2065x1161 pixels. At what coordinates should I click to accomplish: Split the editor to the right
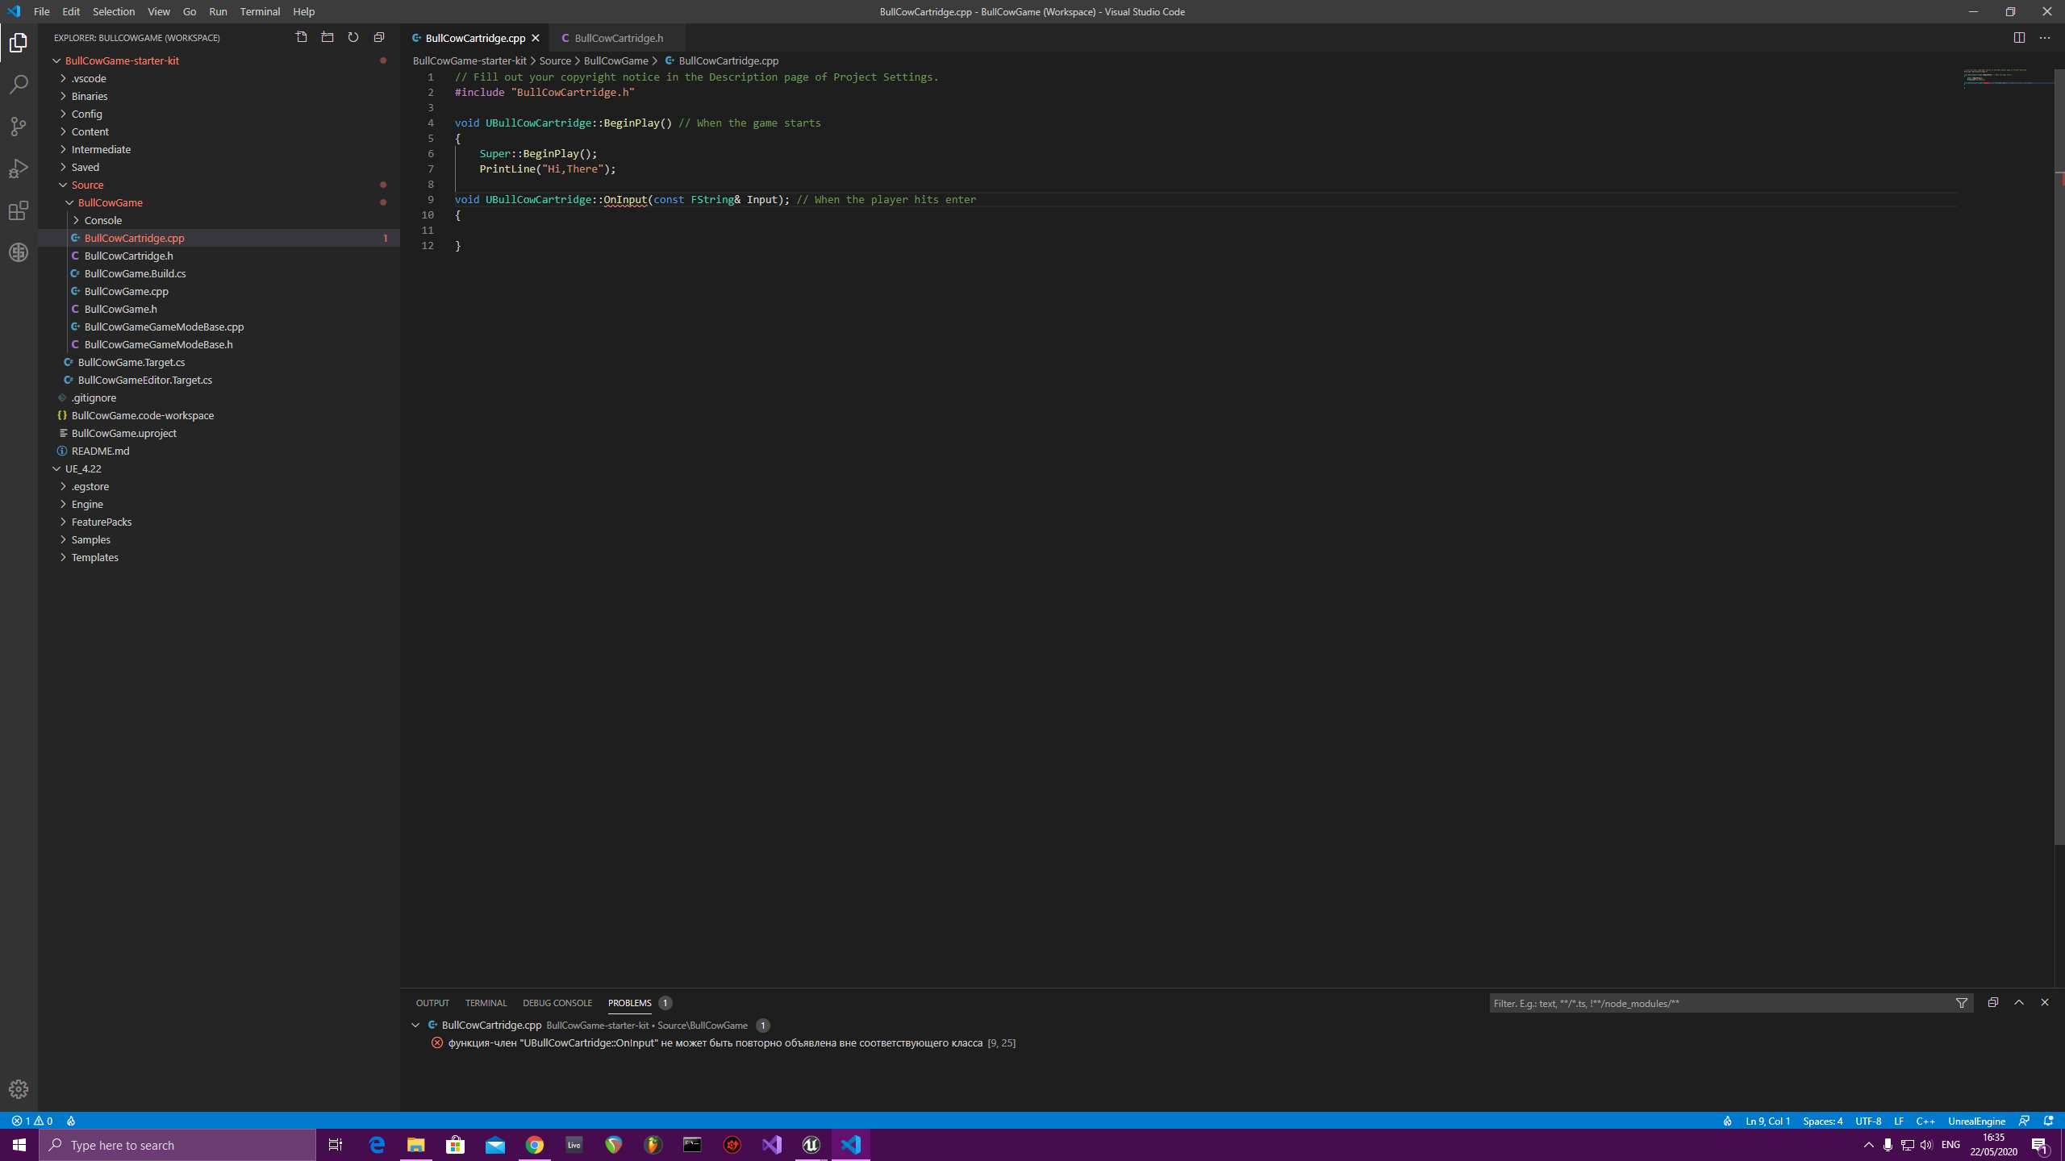[2020, 37]
